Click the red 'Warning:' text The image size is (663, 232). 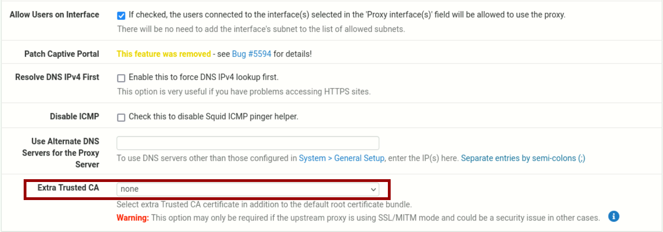pos(133,217)
